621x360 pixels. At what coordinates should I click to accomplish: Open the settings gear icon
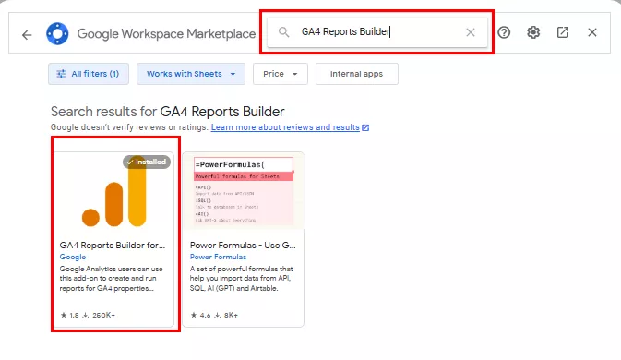(x=533, y=32)
